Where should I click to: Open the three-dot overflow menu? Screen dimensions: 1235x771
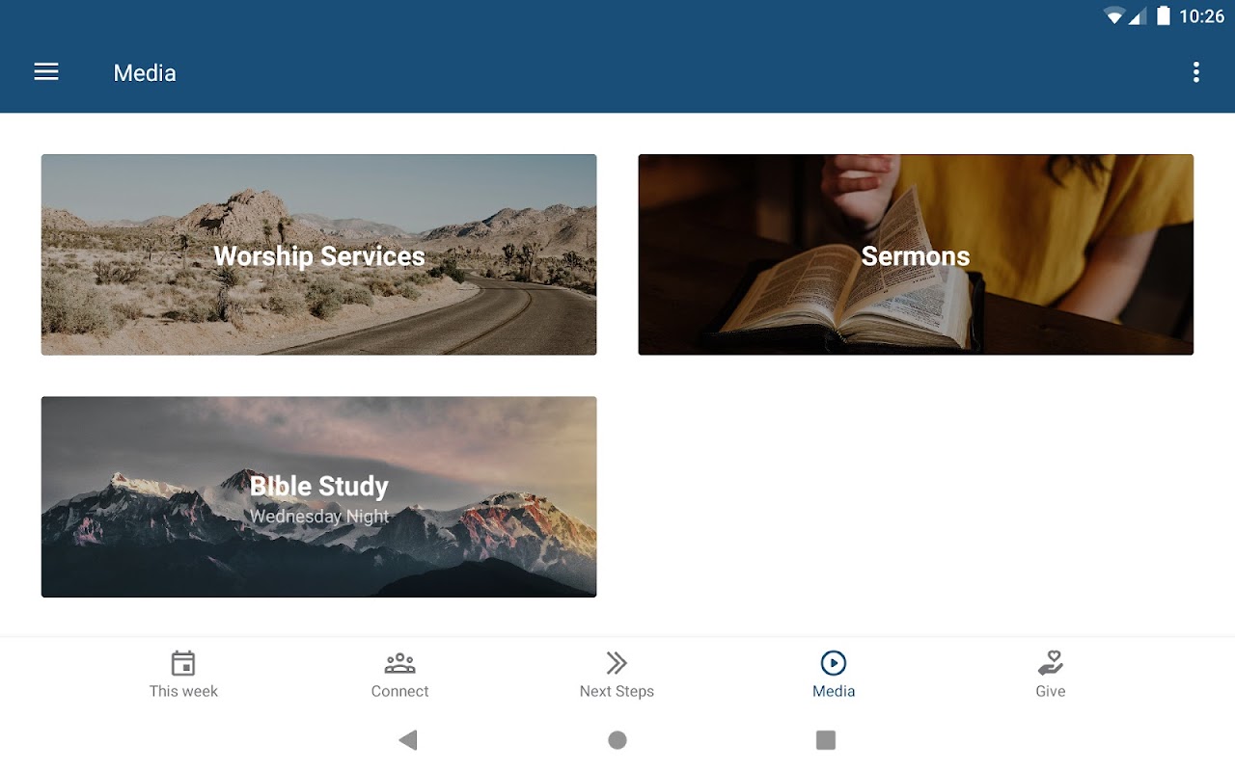pos(1195,72)
